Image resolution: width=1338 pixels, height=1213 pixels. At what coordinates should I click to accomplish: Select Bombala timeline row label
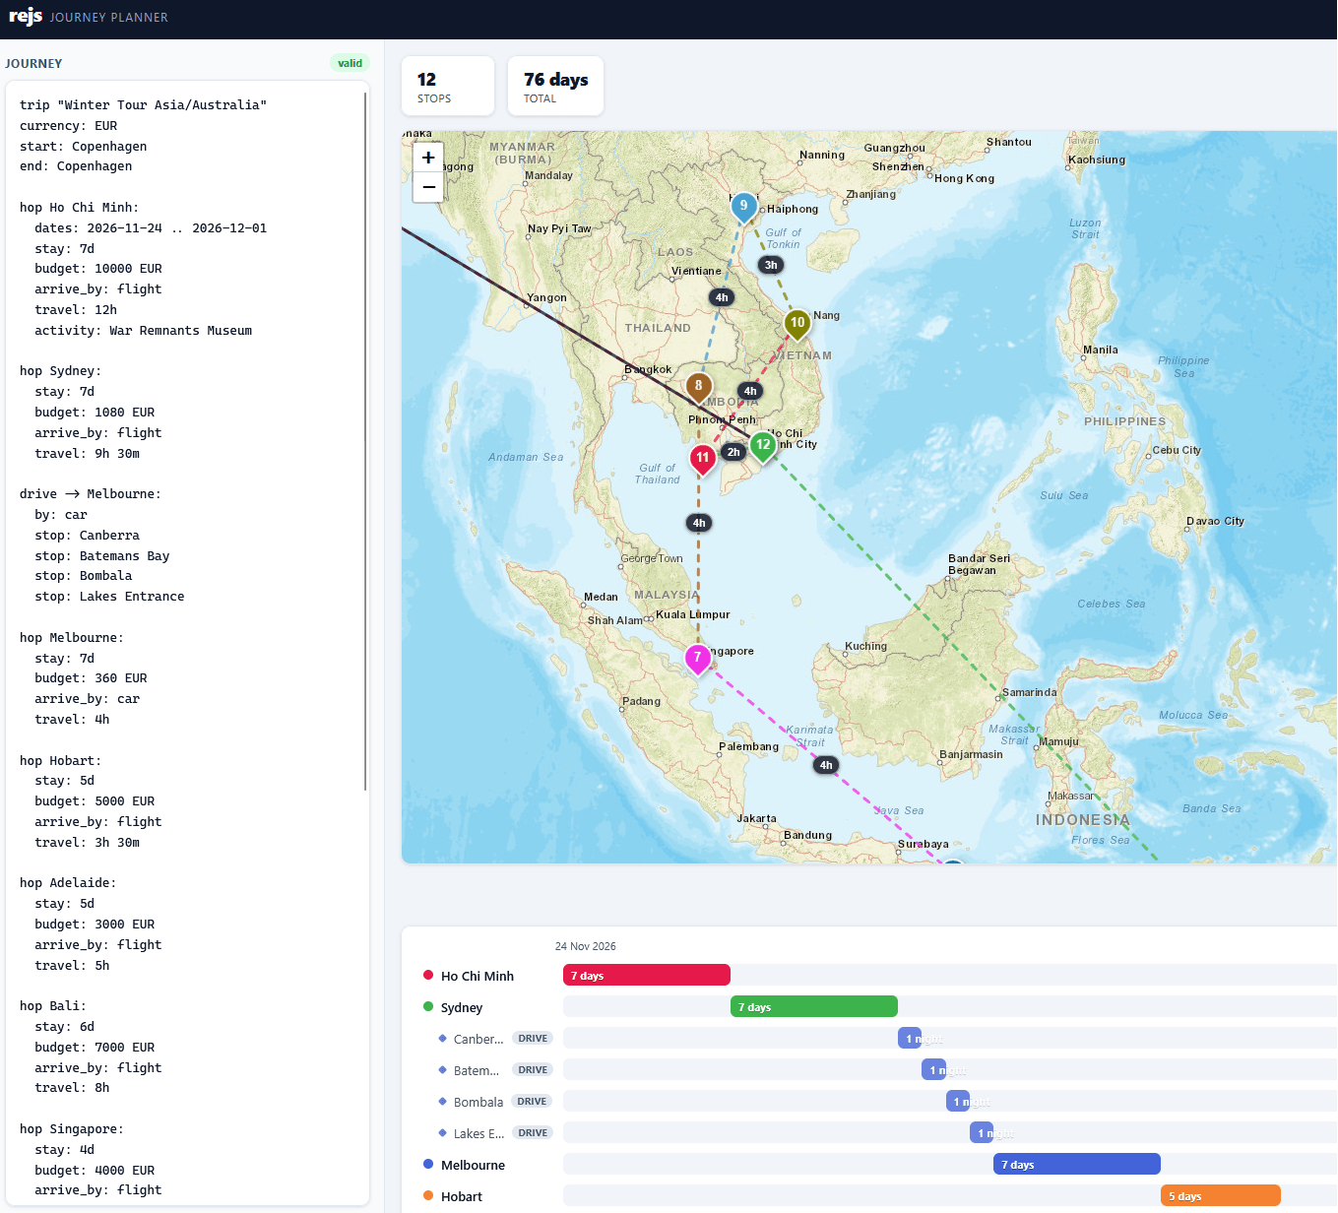478,1102
